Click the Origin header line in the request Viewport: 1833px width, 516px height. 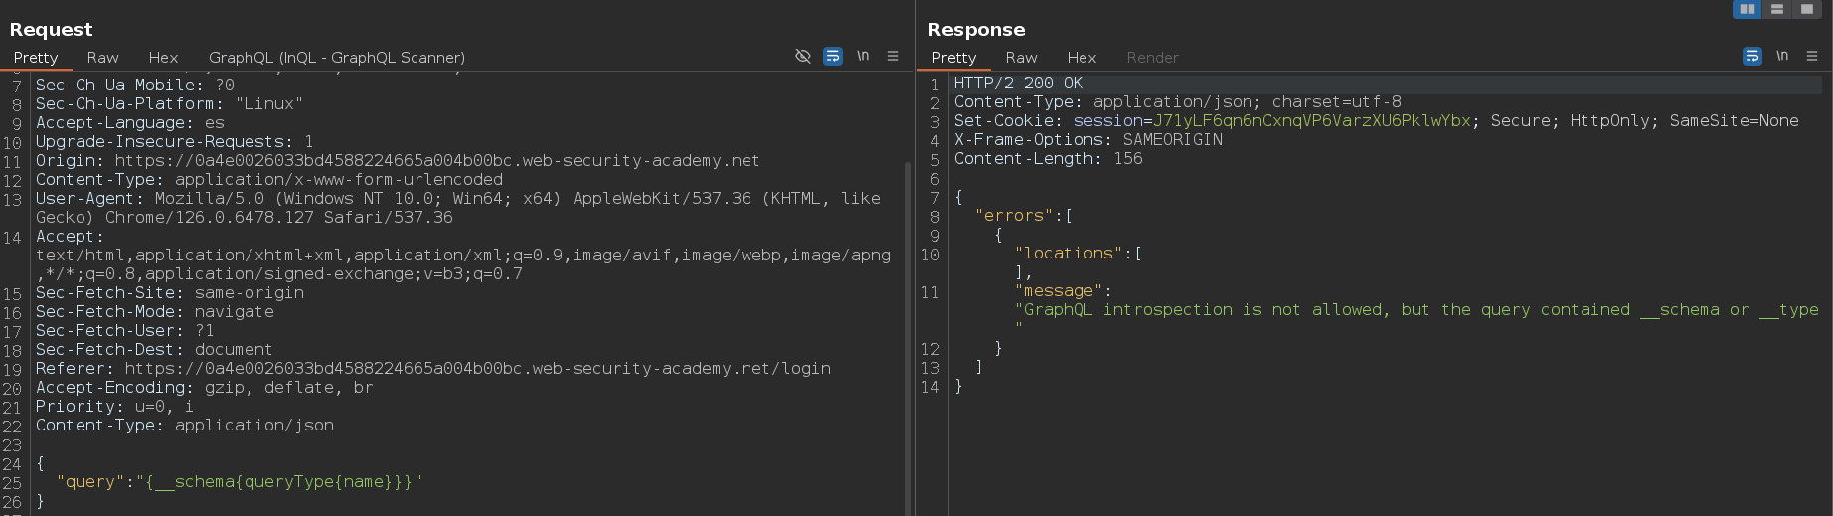click(x=398, y=161)
